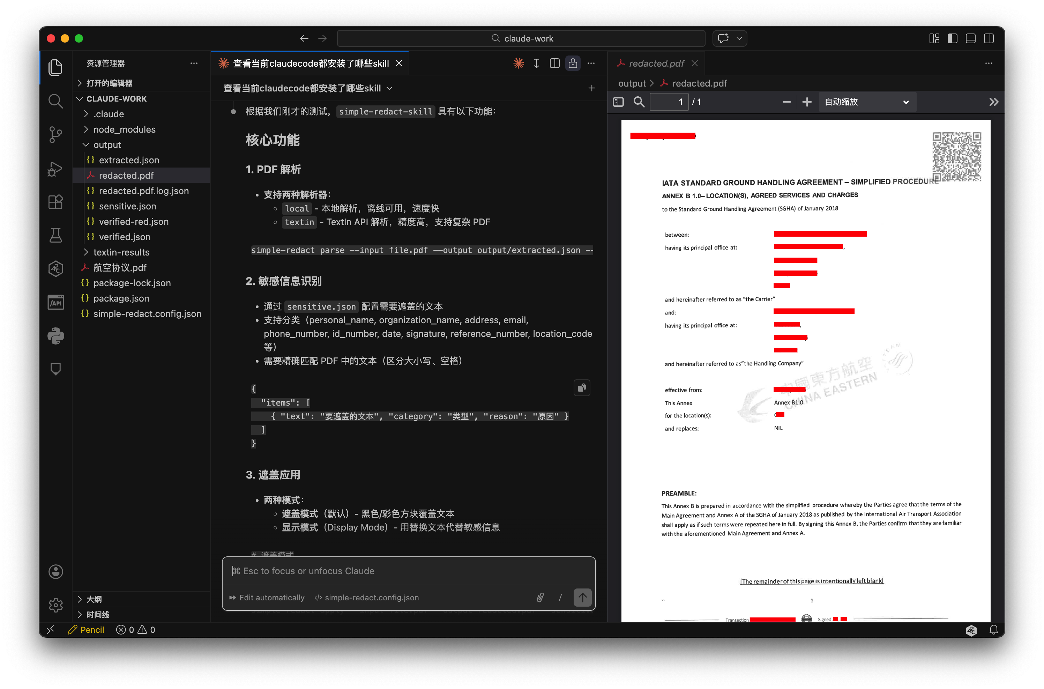Image resolution: width=1044 pixels, height=689 pixels.
Task: Toggle the bottom panel visibility
Action: click(x=971, y=39)
